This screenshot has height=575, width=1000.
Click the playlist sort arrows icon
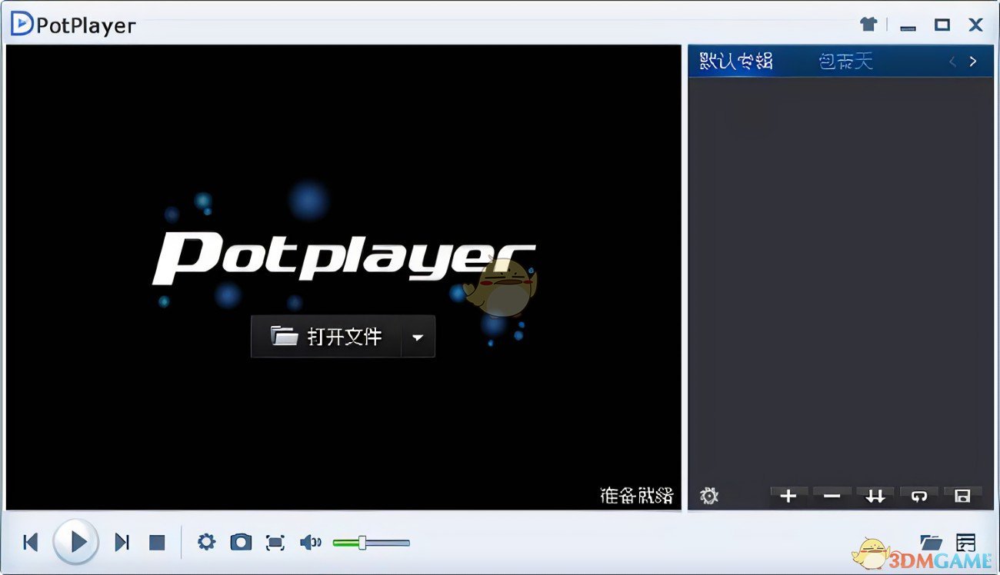point(875,496)
